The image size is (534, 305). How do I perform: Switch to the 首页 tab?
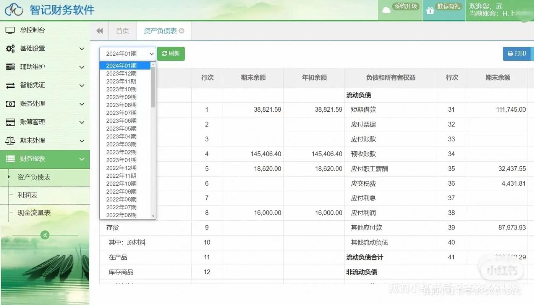(123, 31)
